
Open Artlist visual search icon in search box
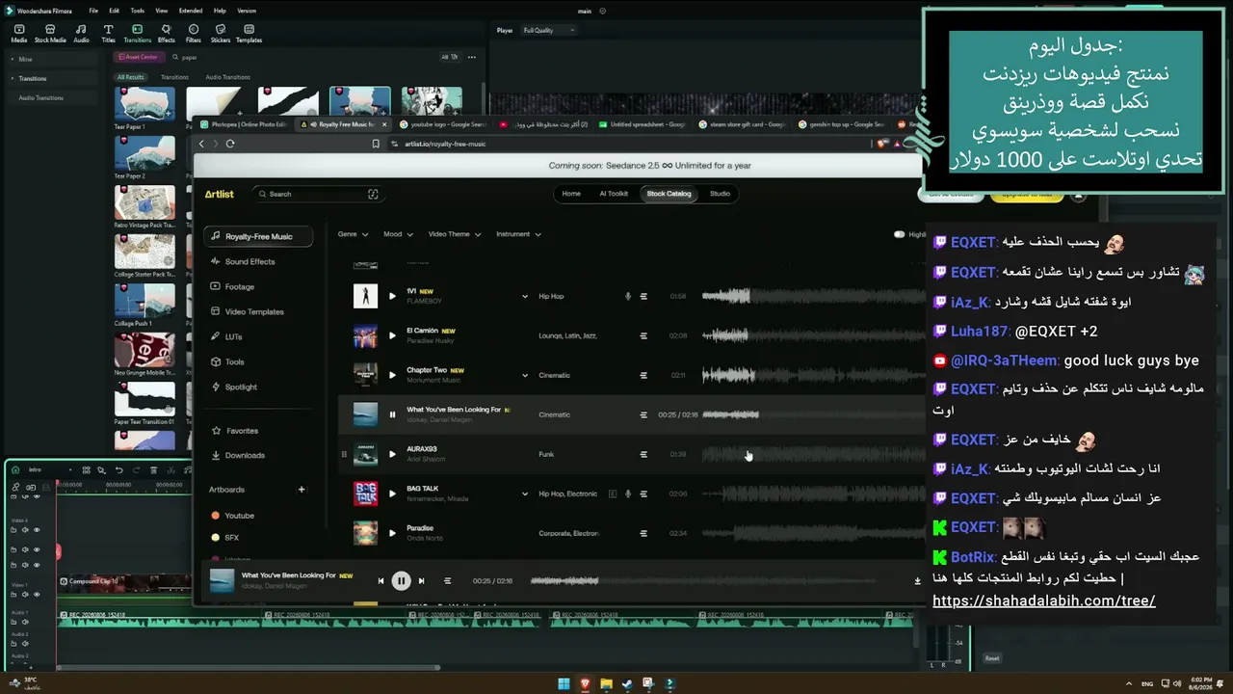(x=373, y=194)
